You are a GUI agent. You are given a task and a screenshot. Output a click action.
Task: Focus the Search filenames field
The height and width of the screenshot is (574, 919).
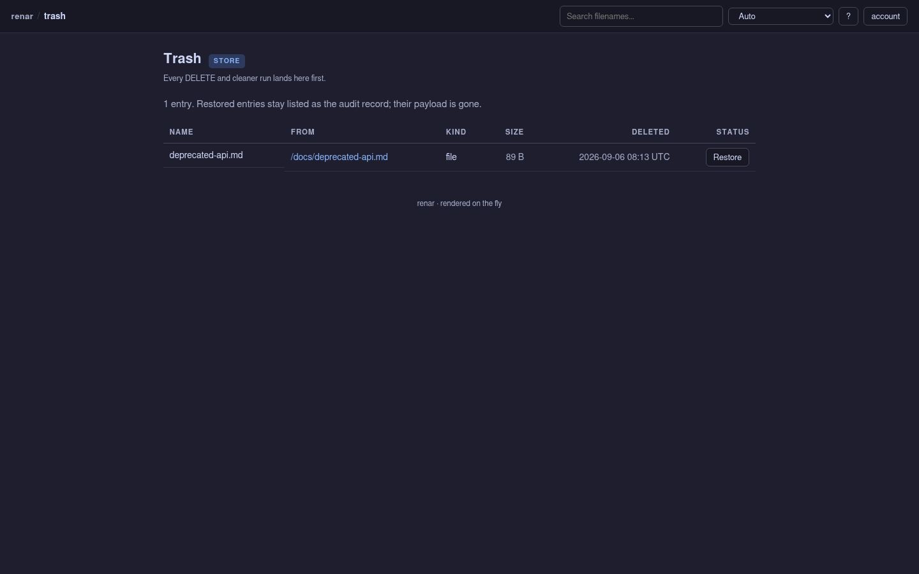click(x=641, y=17)
